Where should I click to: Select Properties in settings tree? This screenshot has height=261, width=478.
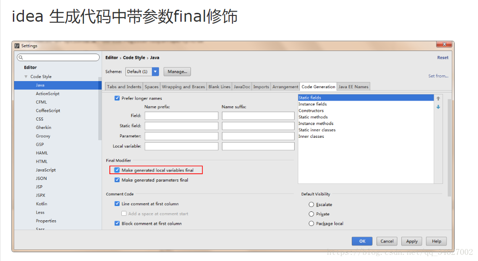click(46, 221)
